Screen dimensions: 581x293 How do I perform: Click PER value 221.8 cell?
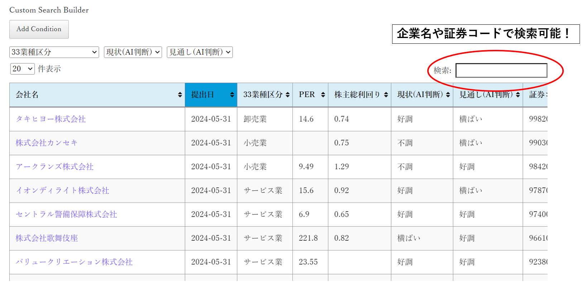pos(310,238)
